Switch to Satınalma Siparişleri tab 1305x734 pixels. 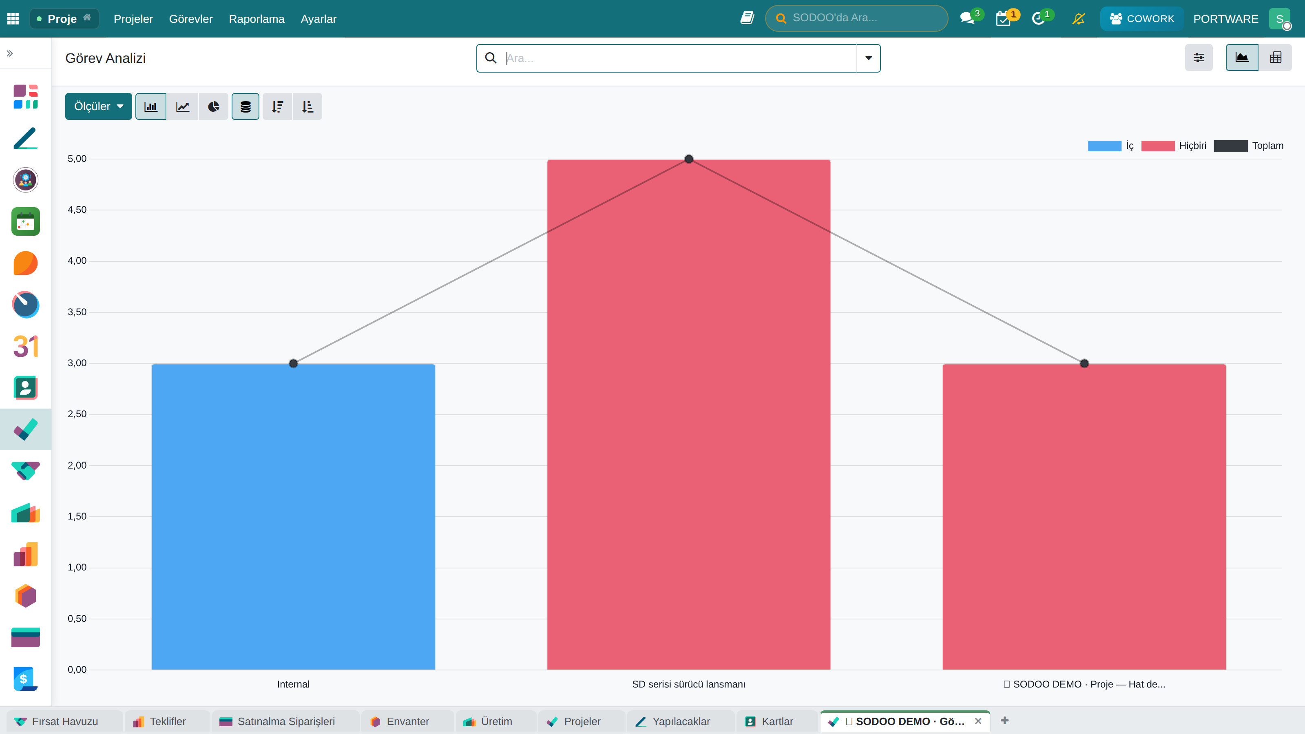tap(286, 721)
